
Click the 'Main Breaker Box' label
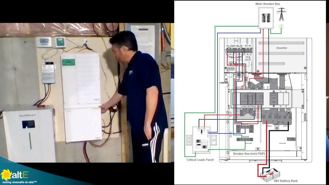tap(268, 4)
